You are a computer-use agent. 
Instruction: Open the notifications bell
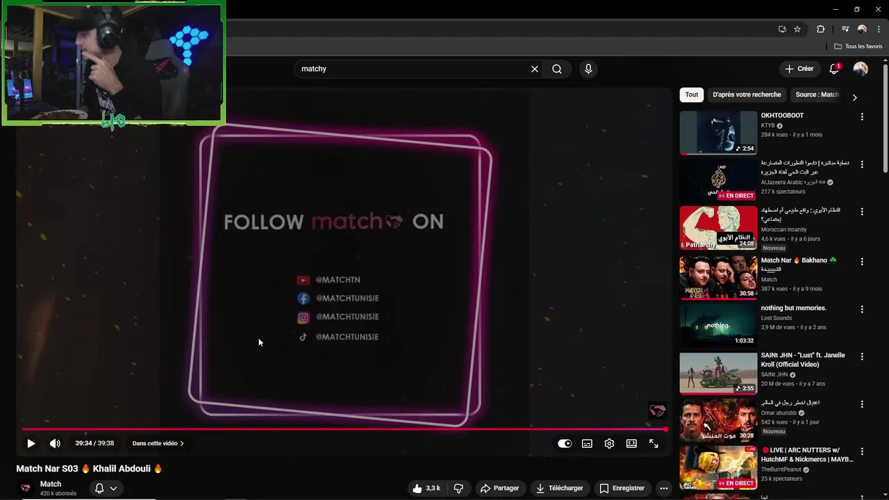[834, 69]
